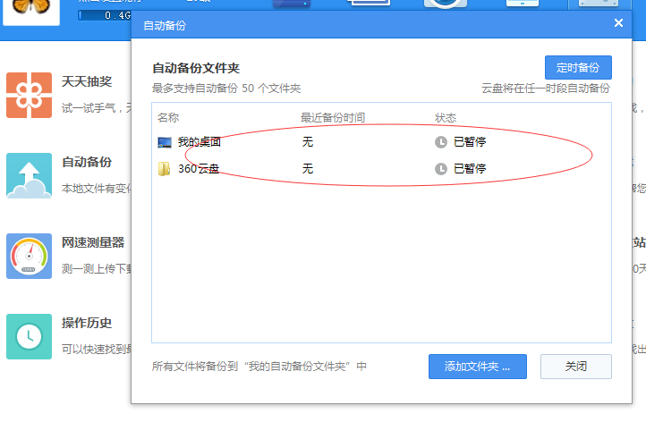Click the 无 backup time for 360云盘
The height and width of the screenshot is (439, 646).
tap(308, 169)
